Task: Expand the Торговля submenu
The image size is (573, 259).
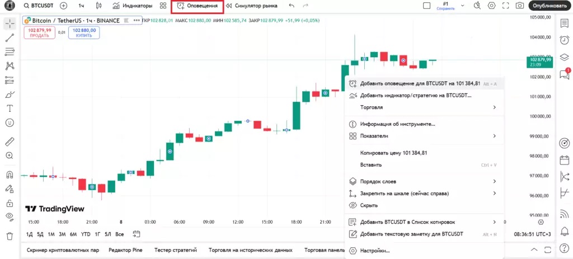Action: [424, 107]
